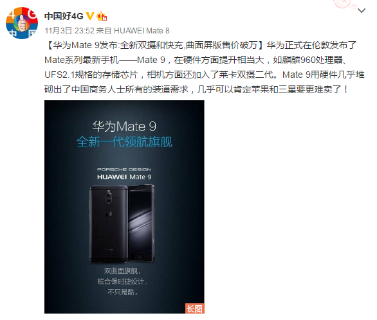The width and height of the screenshot is (377, 320).
Task: Click the poster title 华为Mate 9
Action: click(124, 127)
